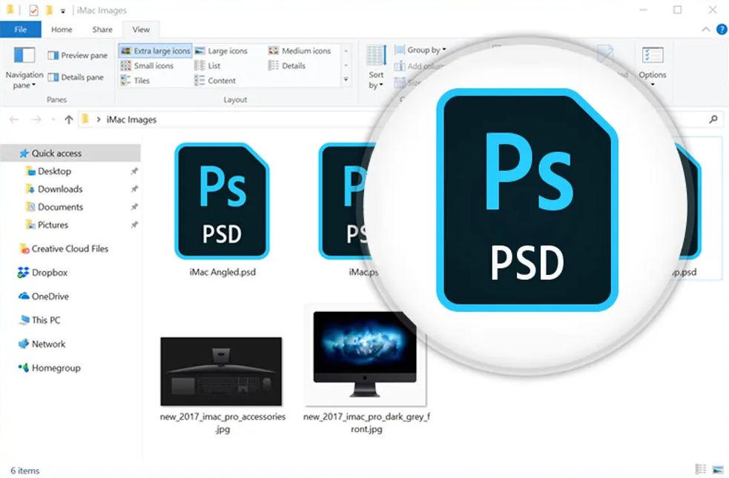729x478 pixels.
Task: Click the New folder title bar icon
Action: pyautogui.click(x=49, y=10)
